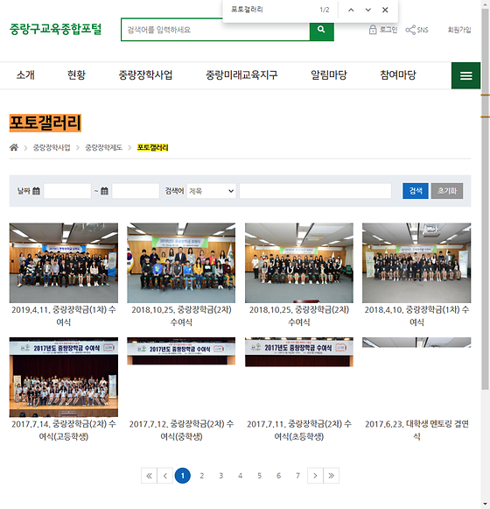Click title '2018.4.10. 중랑장학금(1차) 수여식'
The width and height of the screenshot is (490, 509).
(416, 316)
